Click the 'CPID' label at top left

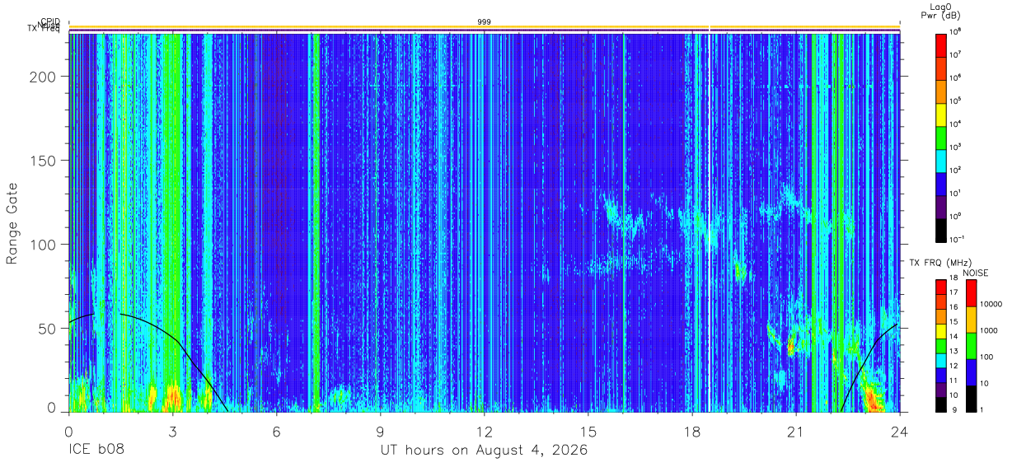51,22
